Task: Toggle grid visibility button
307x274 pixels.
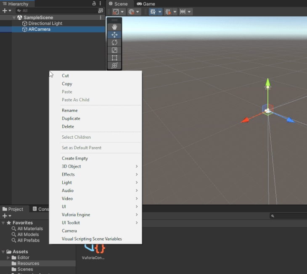Action: click(x=153, y=12)
